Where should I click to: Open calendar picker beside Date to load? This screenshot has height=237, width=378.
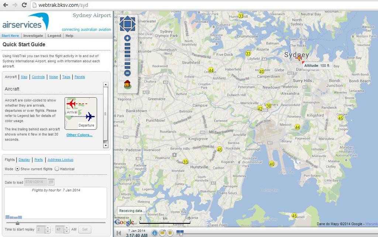pos(51,182)
